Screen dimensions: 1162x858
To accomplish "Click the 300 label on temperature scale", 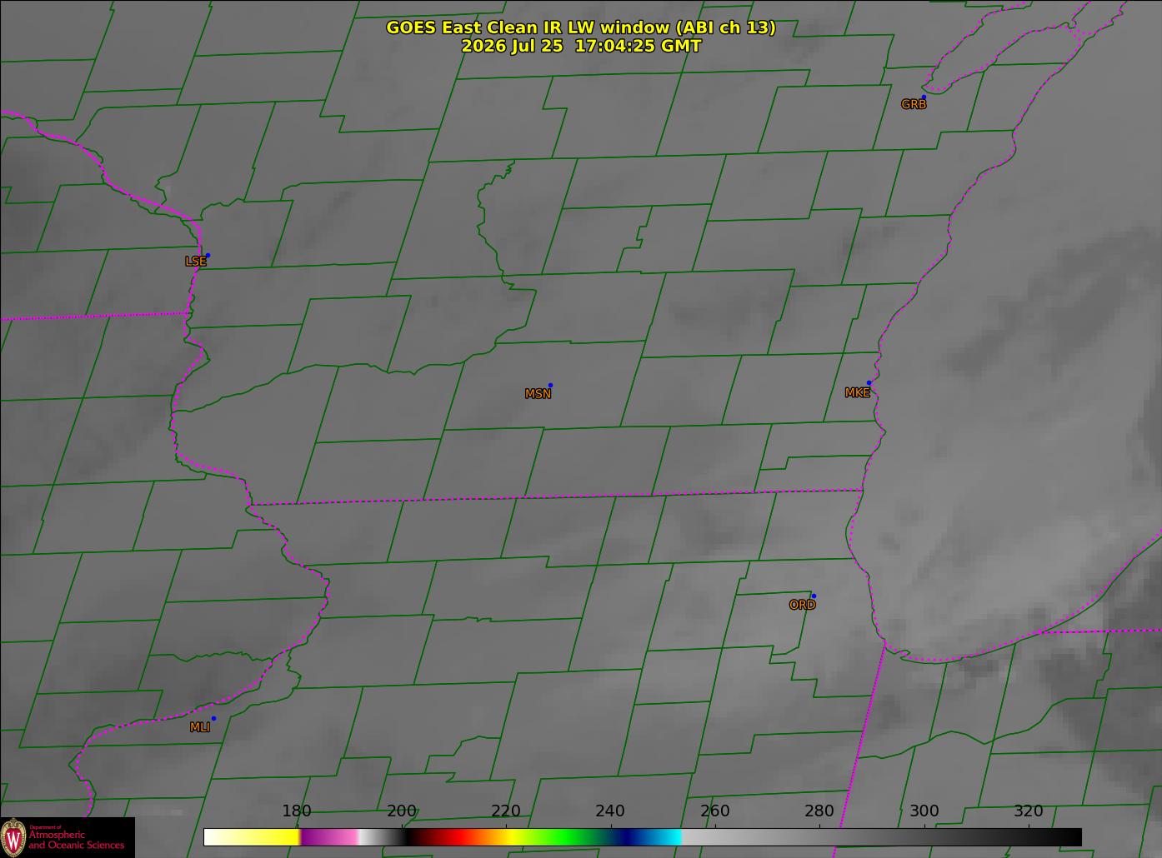I will point(924,811).
